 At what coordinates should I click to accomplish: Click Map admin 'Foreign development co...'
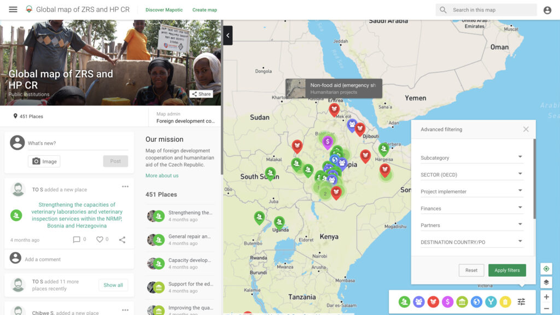click(185, 121)
